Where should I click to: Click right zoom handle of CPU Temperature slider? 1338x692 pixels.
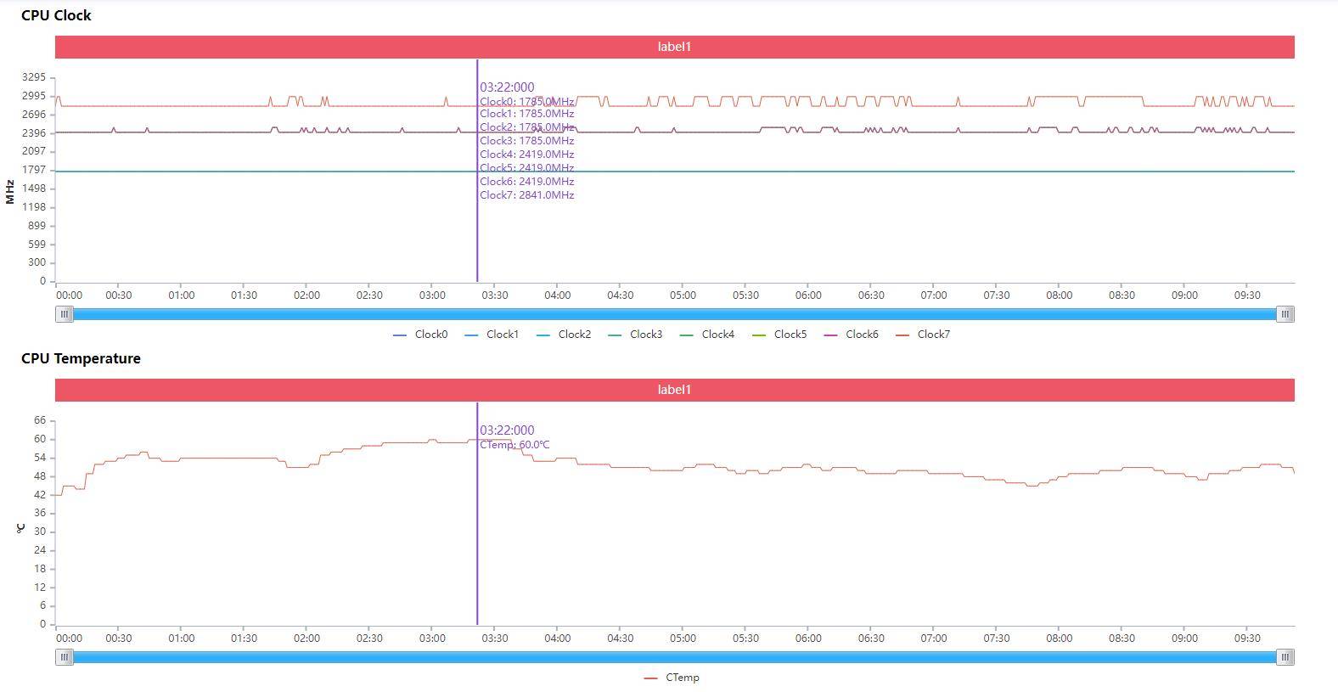(x=1285, y=657)
